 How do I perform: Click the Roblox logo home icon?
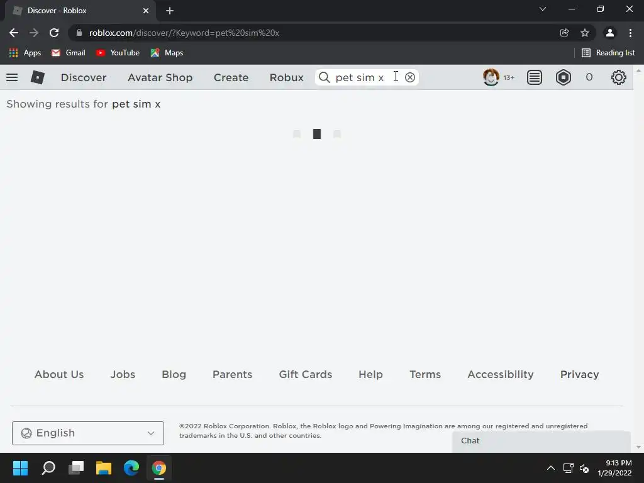point(37,77)
